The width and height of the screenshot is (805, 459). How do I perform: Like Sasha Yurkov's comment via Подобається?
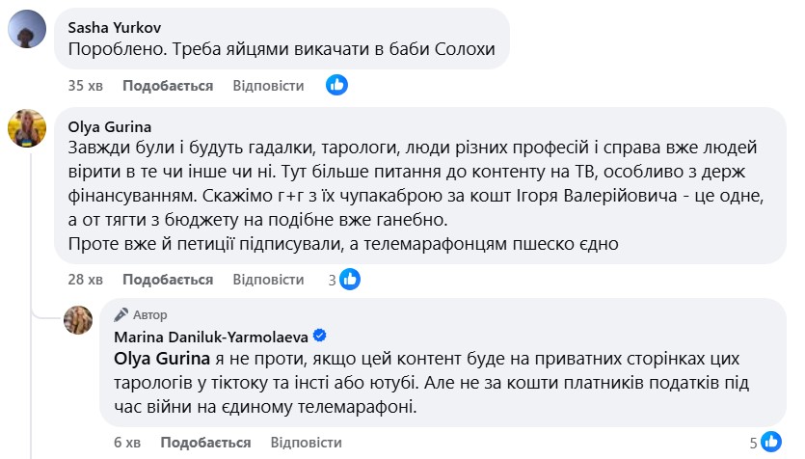(168, 86)
